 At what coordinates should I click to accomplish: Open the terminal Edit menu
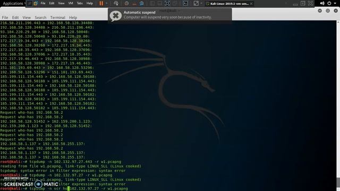click(15, 18)
